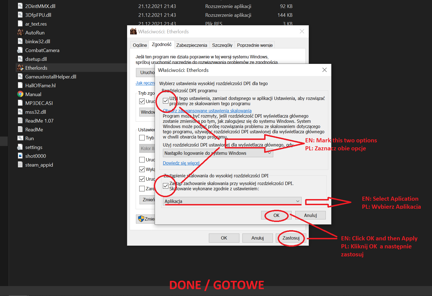Select the shot0000 file name

coord(35,156)
